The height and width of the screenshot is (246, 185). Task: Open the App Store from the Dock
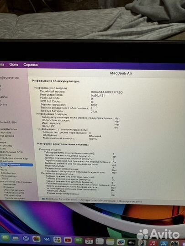(164, 244)
